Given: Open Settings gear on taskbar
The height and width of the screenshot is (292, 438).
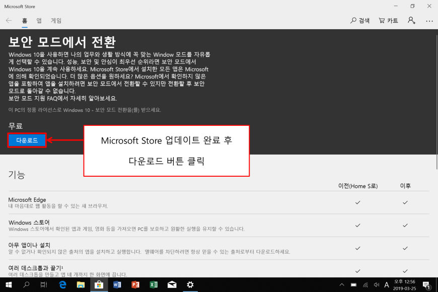Looking at the screenshot, I should click(190, 285).
